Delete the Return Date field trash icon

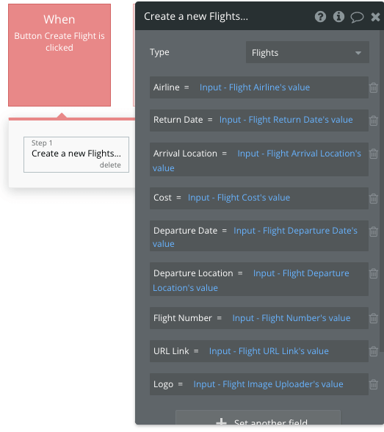point(374,120)
